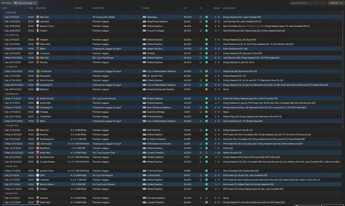Click the red loss indicator for Emirates Stadium match
345x206 pixels.
pyautogui.click(x=206, y=198)
